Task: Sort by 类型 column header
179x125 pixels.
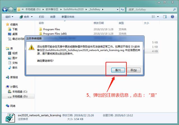Action: point(121,23)
